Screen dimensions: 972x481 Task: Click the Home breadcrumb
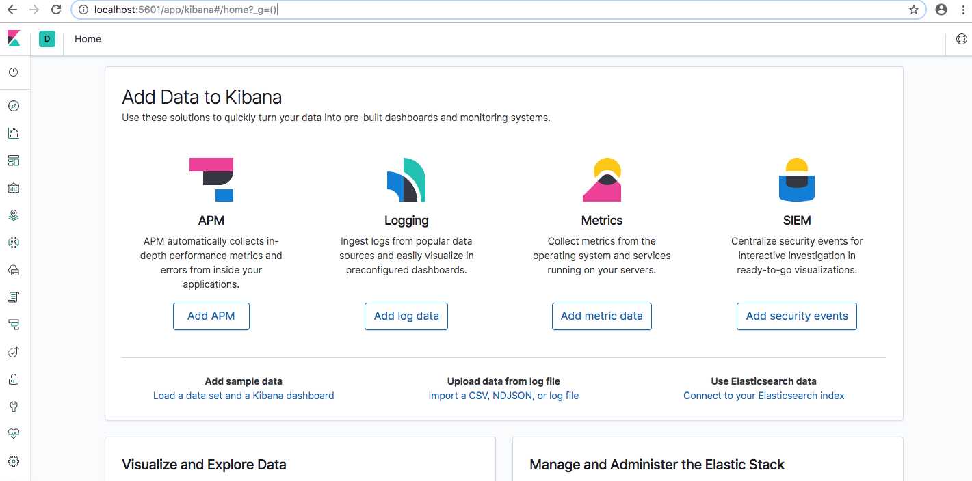point(88,39)
